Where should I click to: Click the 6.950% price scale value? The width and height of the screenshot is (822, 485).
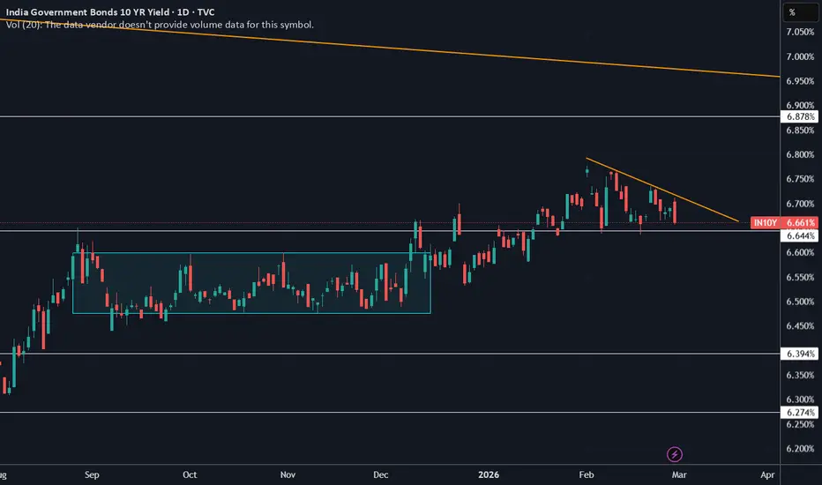[x=800, y=81]
